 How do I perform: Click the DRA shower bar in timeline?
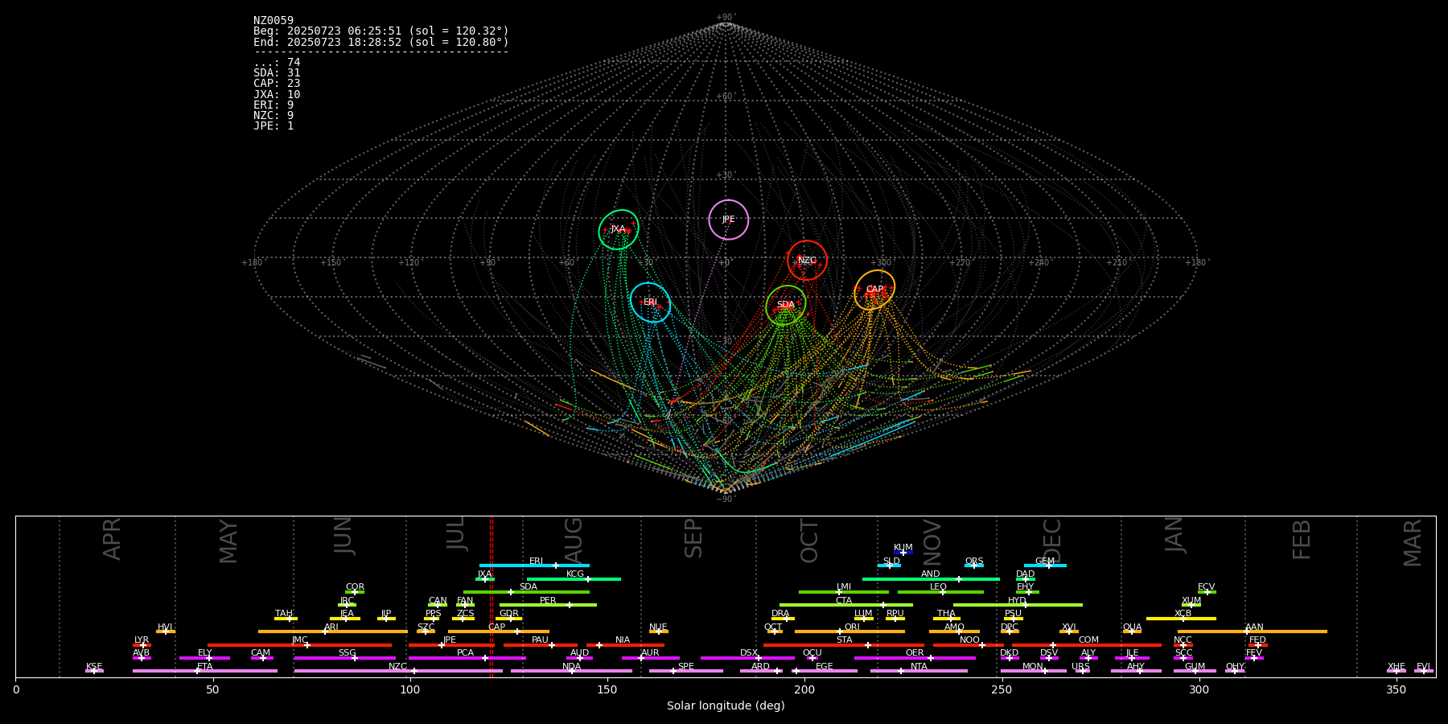tap(783, 619)
